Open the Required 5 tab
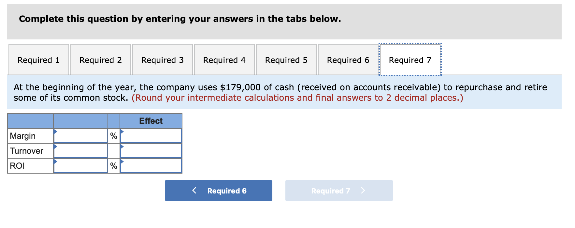575x228 pixels. [x=286, y=60]
